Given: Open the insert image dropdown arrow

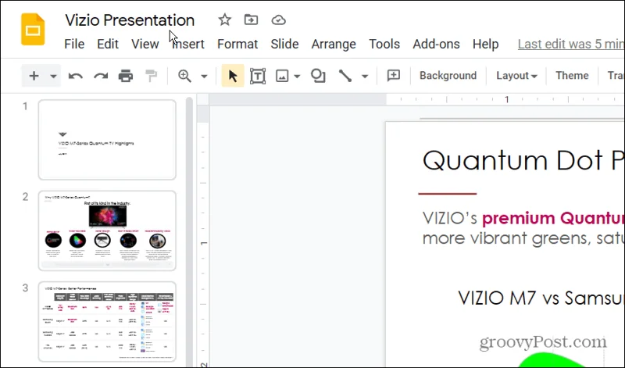Looking at the screenshot, I should click(297, 76).
